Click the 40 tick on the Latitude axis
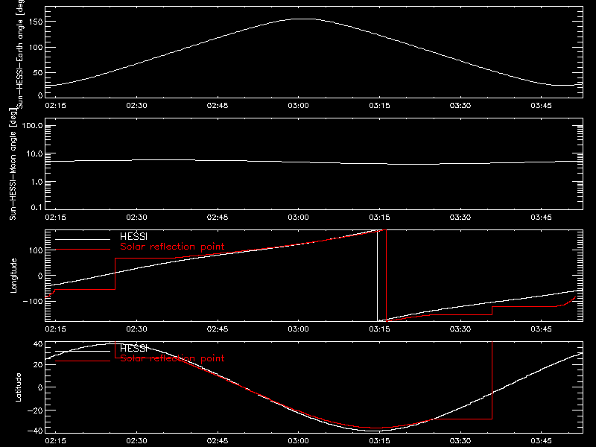 click(38, 344)
